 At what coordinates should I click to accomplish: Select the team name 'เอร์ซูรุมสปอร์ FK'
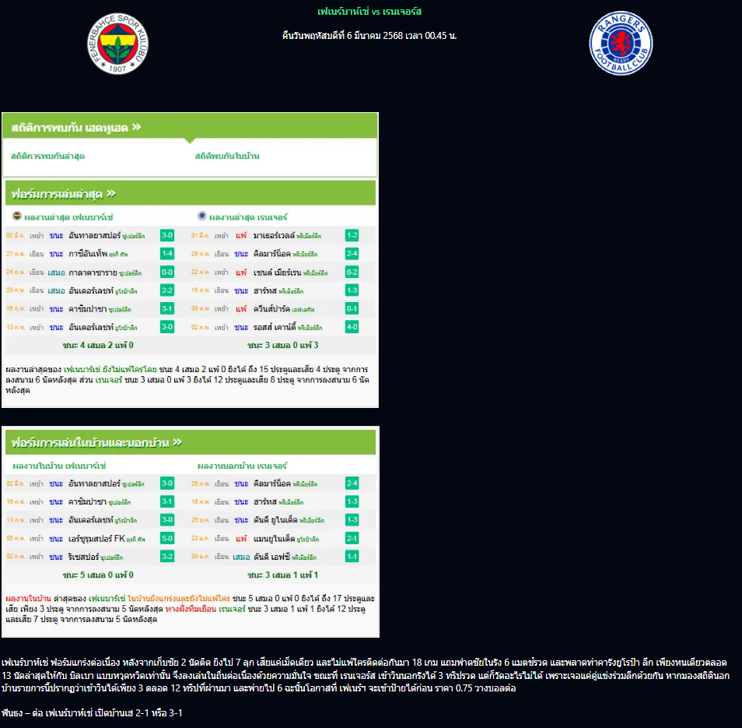point(96,539)
